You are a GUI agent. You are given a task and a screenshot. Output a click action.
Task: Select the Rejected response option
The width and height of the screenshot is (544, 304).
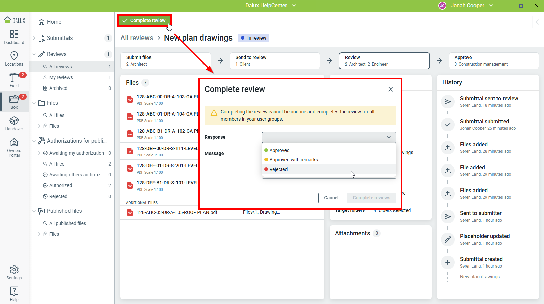(278, 169)
